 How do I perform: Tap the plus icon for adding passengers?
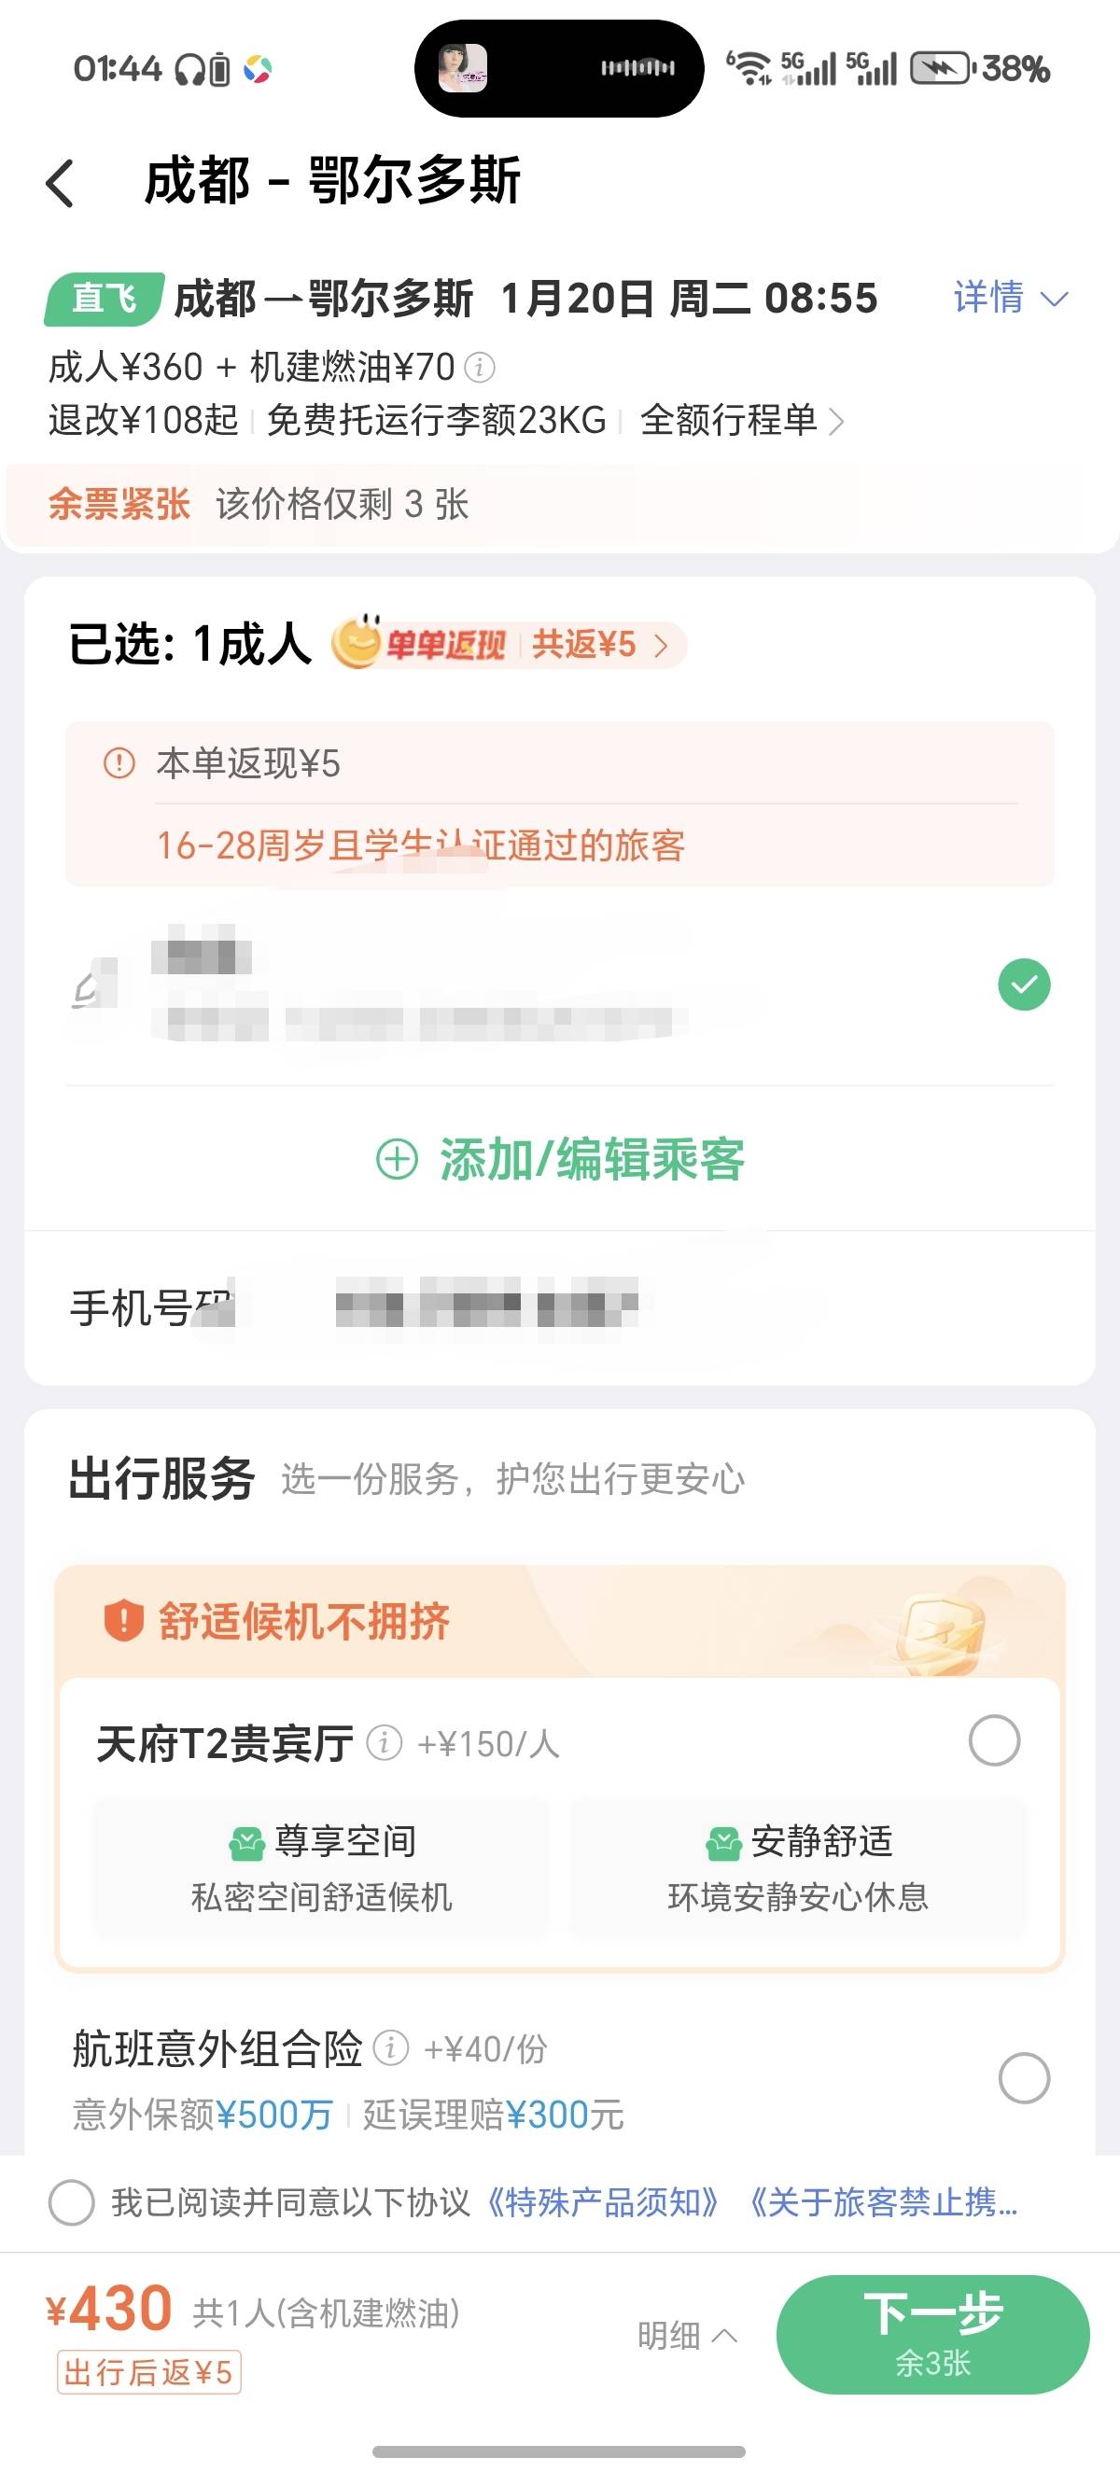(396, 1159)
